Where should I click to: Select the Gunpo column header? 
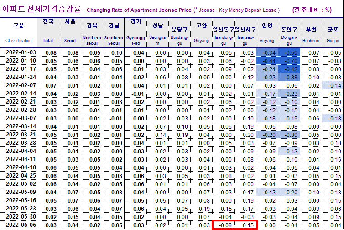[x=333, y=33]
